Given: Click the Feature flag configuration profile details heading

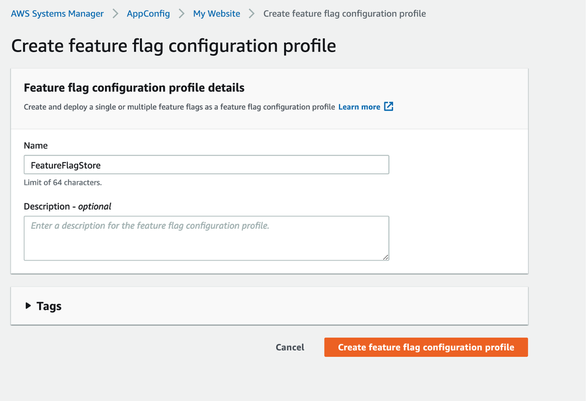Looking at the screenshot, I should point(133,87).
